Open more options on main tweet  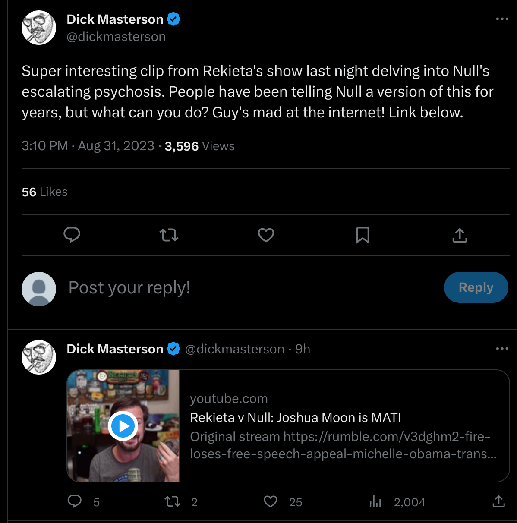pos(502,19)
